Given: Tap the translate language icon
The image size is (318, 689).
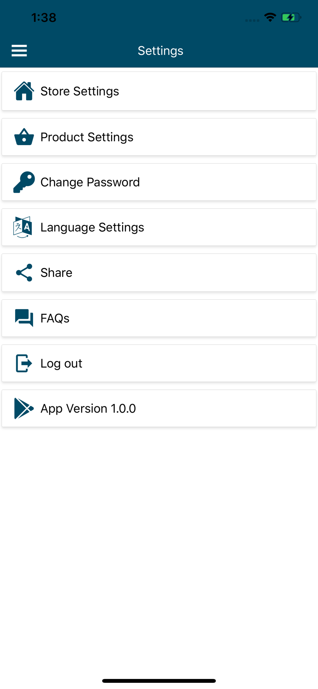Looking at the screenshot, I should tap(23, 227).
